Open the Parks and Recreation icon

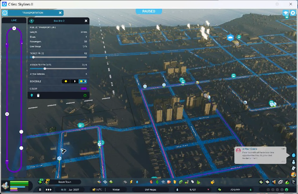(x=186, y=182)
